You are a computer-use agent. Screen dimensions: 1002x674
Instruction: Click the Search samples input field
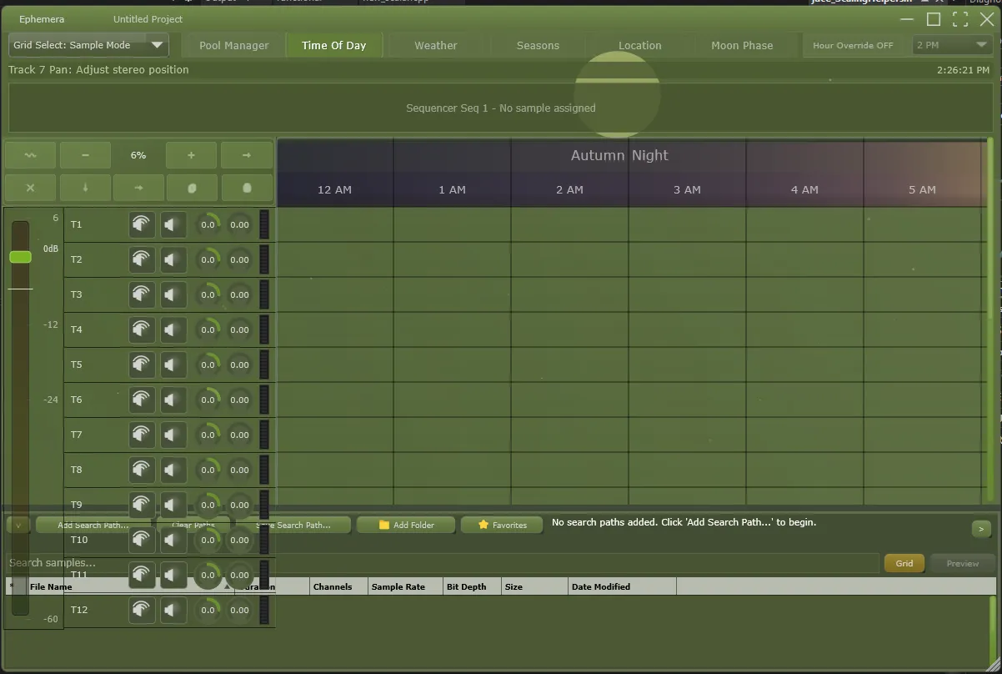(x=442, y=563)
